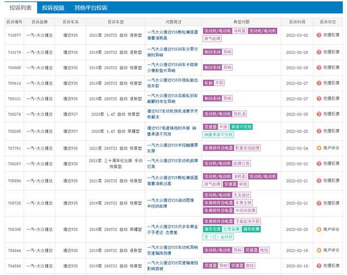Click the orange 用户评分 icon for 707751
Screen dimensions: 347x275
pyautogui.click(x=319, y=148)
